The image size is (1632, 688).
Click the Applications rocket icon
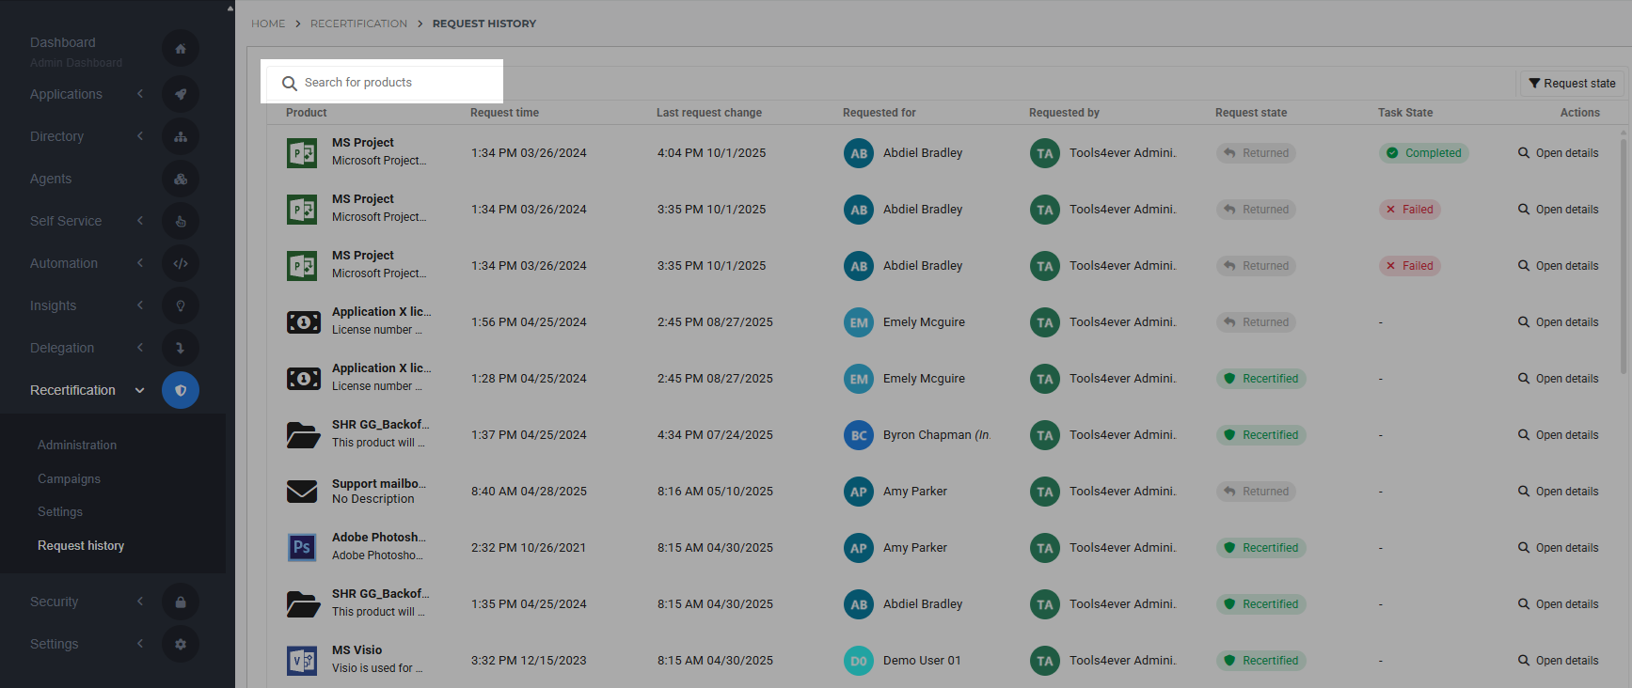point(181,94)
